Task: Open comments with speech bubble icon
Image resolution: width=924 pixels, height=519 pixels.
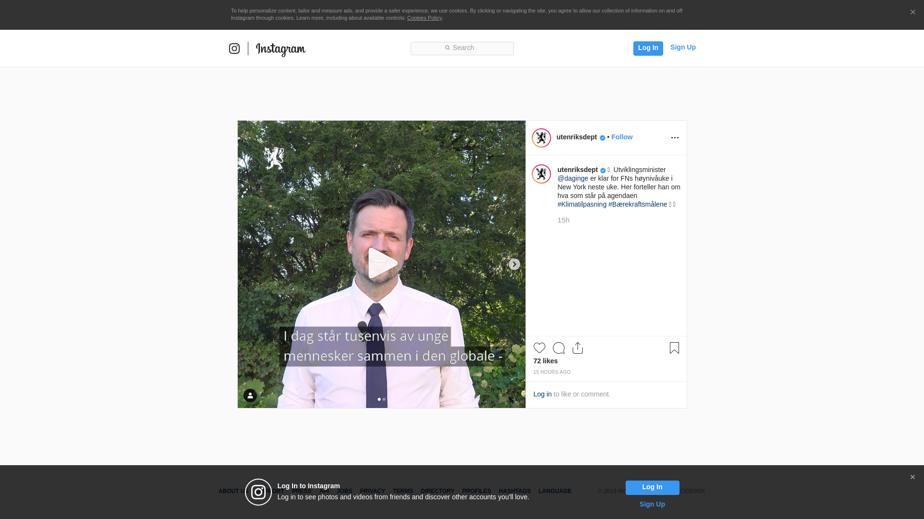Action: coord(558,348)
